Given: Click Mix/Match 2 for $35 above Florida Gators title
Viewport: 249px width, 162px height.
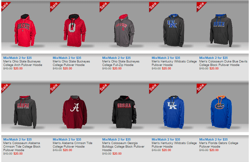Looking at the screenshot, I should coord(213,139).
